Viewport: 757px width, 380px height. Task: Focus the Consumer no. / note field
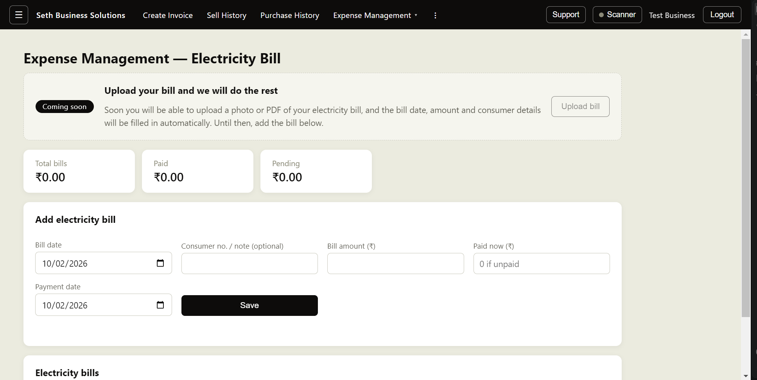pyautogui.click(x=249, y=263)
